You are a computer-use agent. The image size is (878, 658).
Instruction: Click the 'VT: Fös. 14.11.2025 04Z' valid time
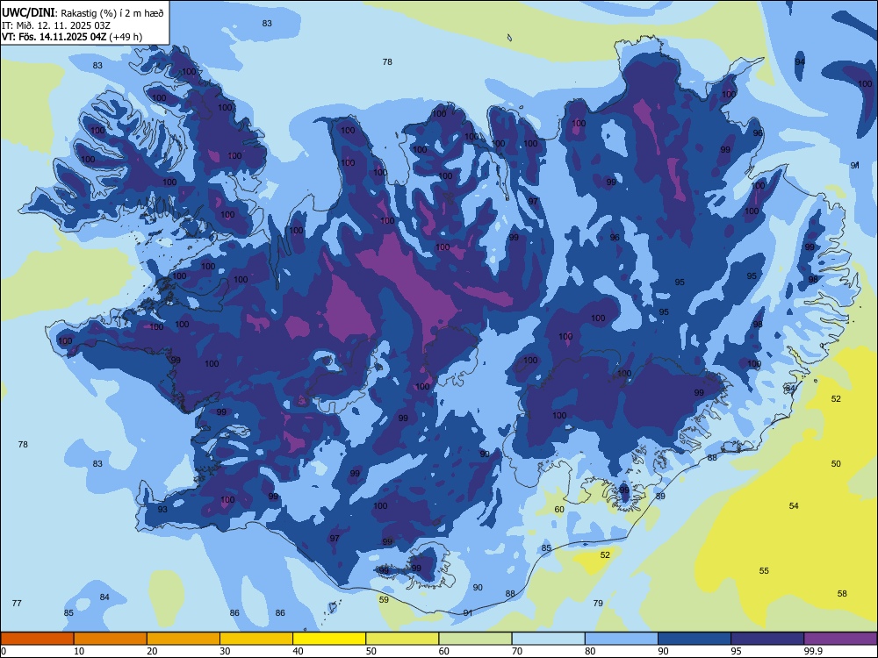[54, 37]
